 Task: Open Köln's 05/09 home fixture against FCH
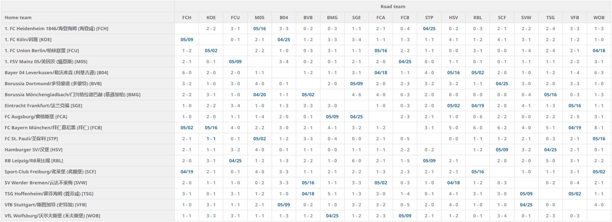187,39
